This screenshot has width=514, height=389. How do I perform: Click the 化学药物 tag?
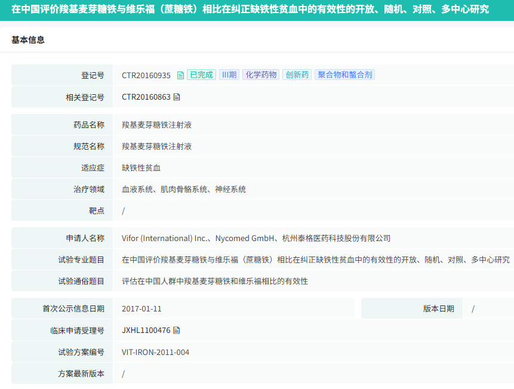click(x=261, y=75)
